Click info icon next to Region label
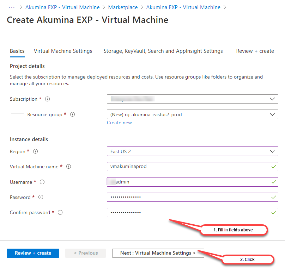The height and width of the screenshot is (268, 285). click(x=35, y=151)
